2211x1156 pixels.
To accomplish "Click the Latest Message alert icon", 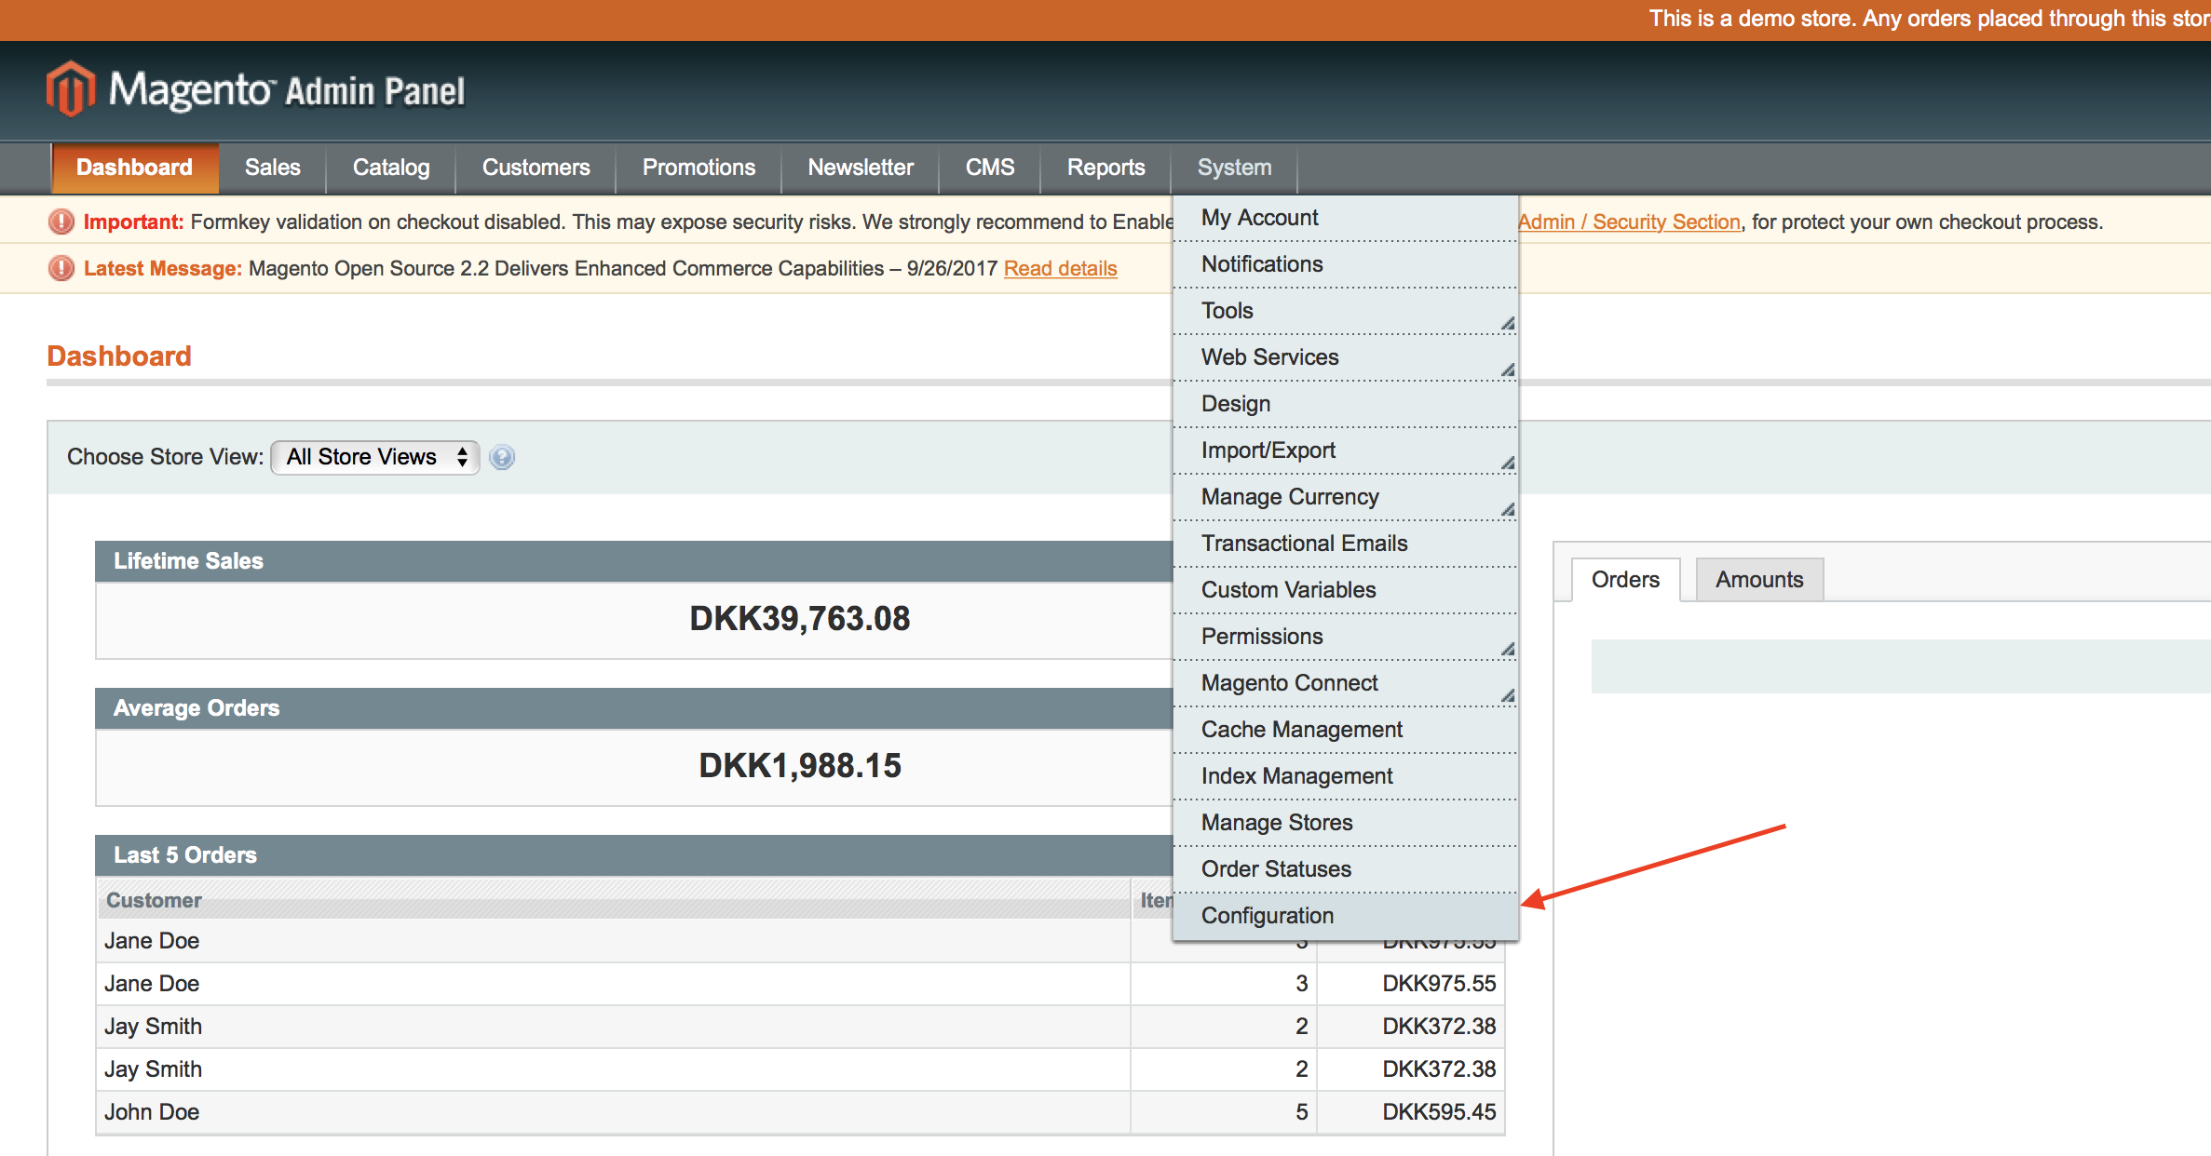I will click(61, 268).
